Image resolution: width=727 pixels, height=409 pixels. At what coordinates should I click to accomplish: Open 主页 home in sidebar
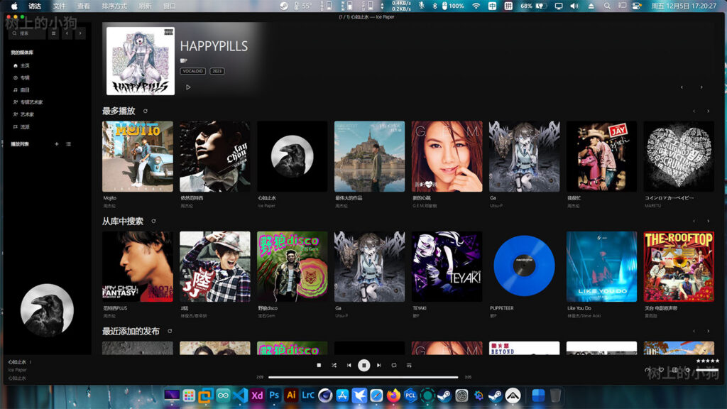point(24,65)
